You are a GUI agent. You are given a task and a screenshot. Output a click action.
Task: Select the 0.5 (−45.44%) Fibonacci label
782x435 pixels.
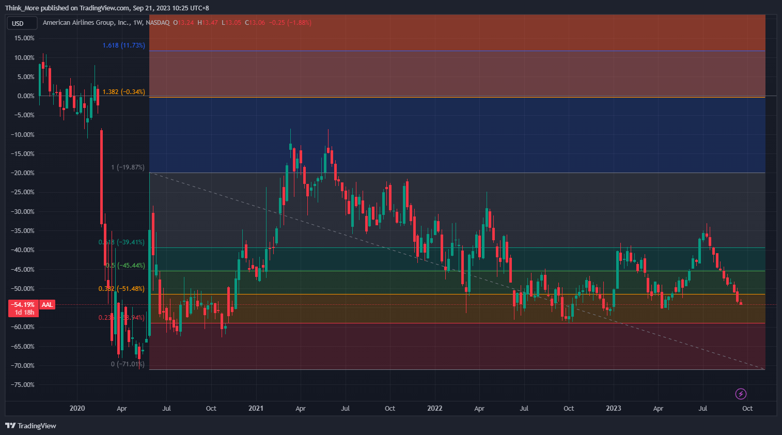tap(125, 266)
